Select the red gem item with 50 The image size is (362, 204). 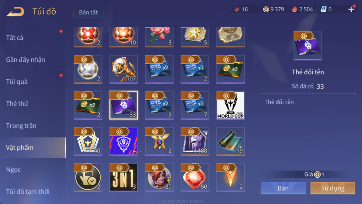point(195,177)
